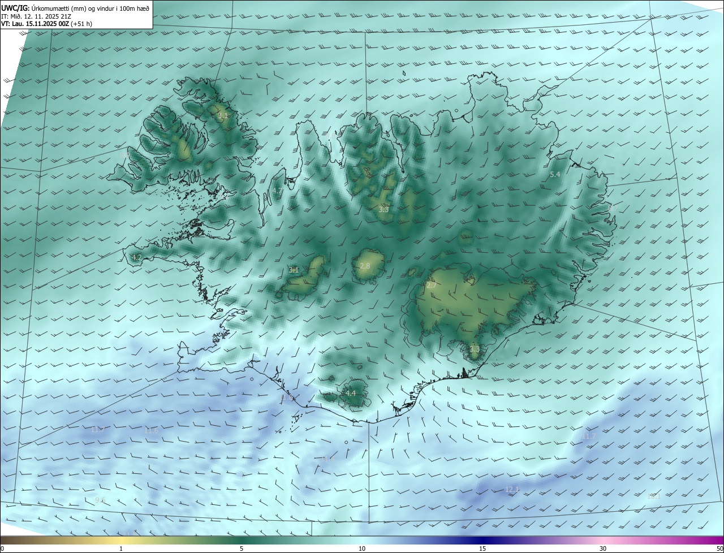Select the 'VT: Lau. 15.11.2025 00Z (+51 h)' line
The width and height of the screenshot is (724, 553).
46,24
